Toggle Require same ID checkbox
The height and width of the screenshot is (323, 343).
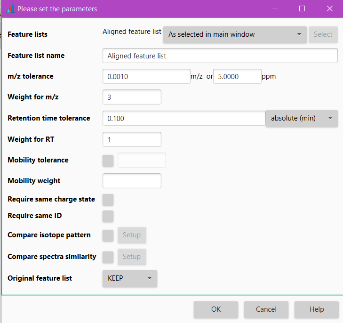(108, 217)
